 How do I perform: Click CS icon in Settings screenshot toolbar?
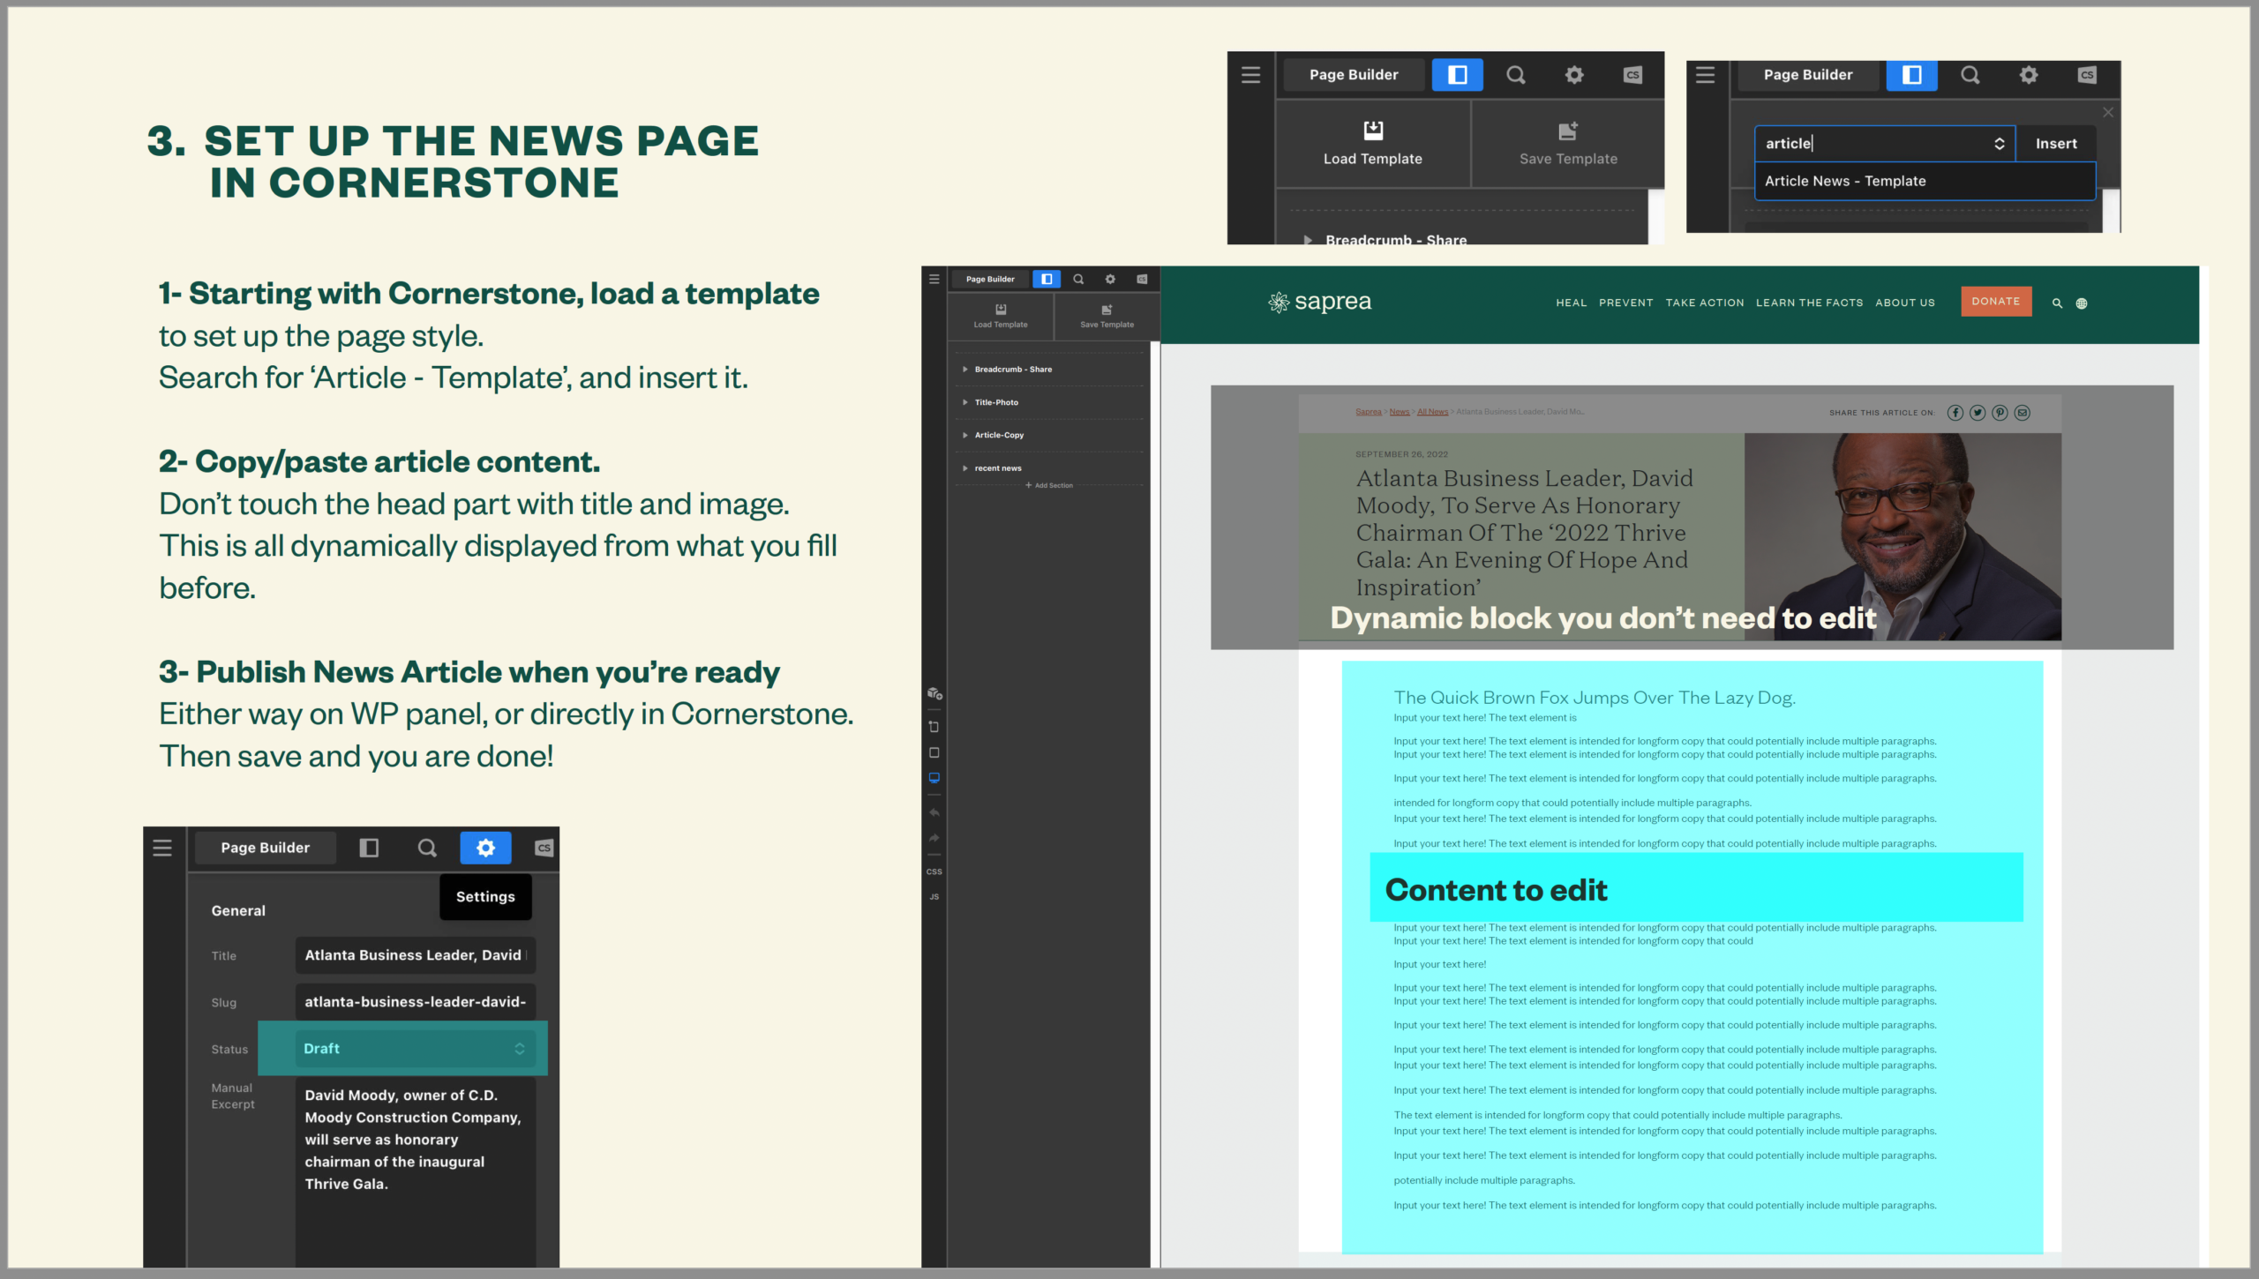click(x=544, y=848)
